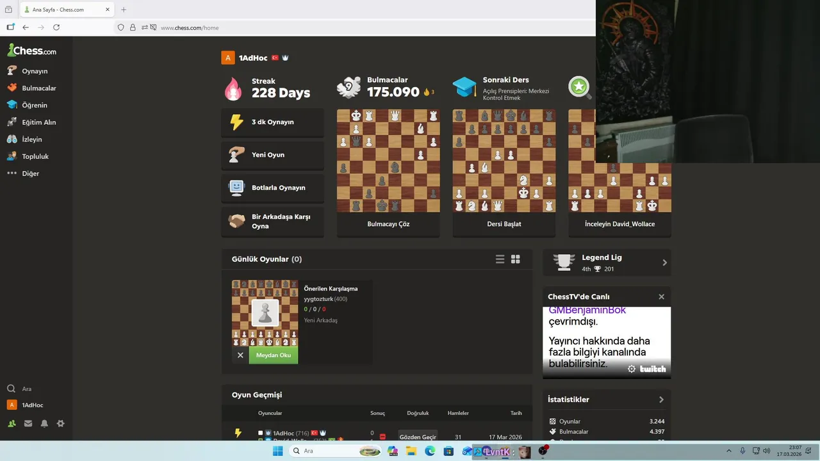Click Oyunlar statistics row

[607, 421]
